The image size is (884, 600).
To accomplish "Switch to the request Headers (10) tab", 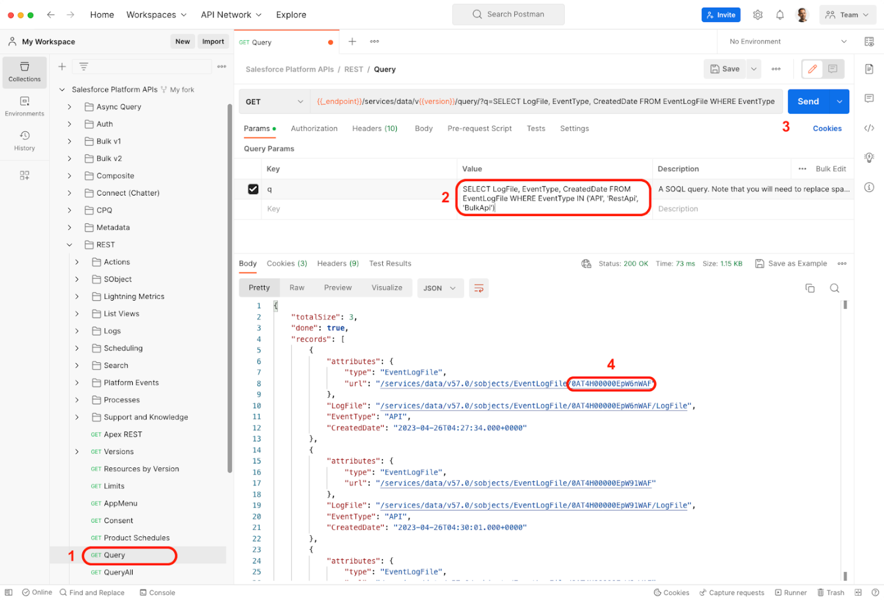I will [374, 128].
